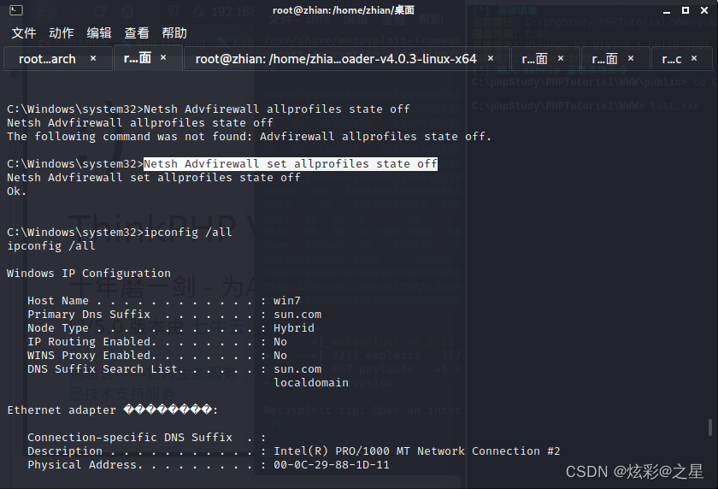Click the 'Ethernet adapter' section heading
The width and height of the screenshot is (718, 489).
pyautogui.click(x=113, y=409)
